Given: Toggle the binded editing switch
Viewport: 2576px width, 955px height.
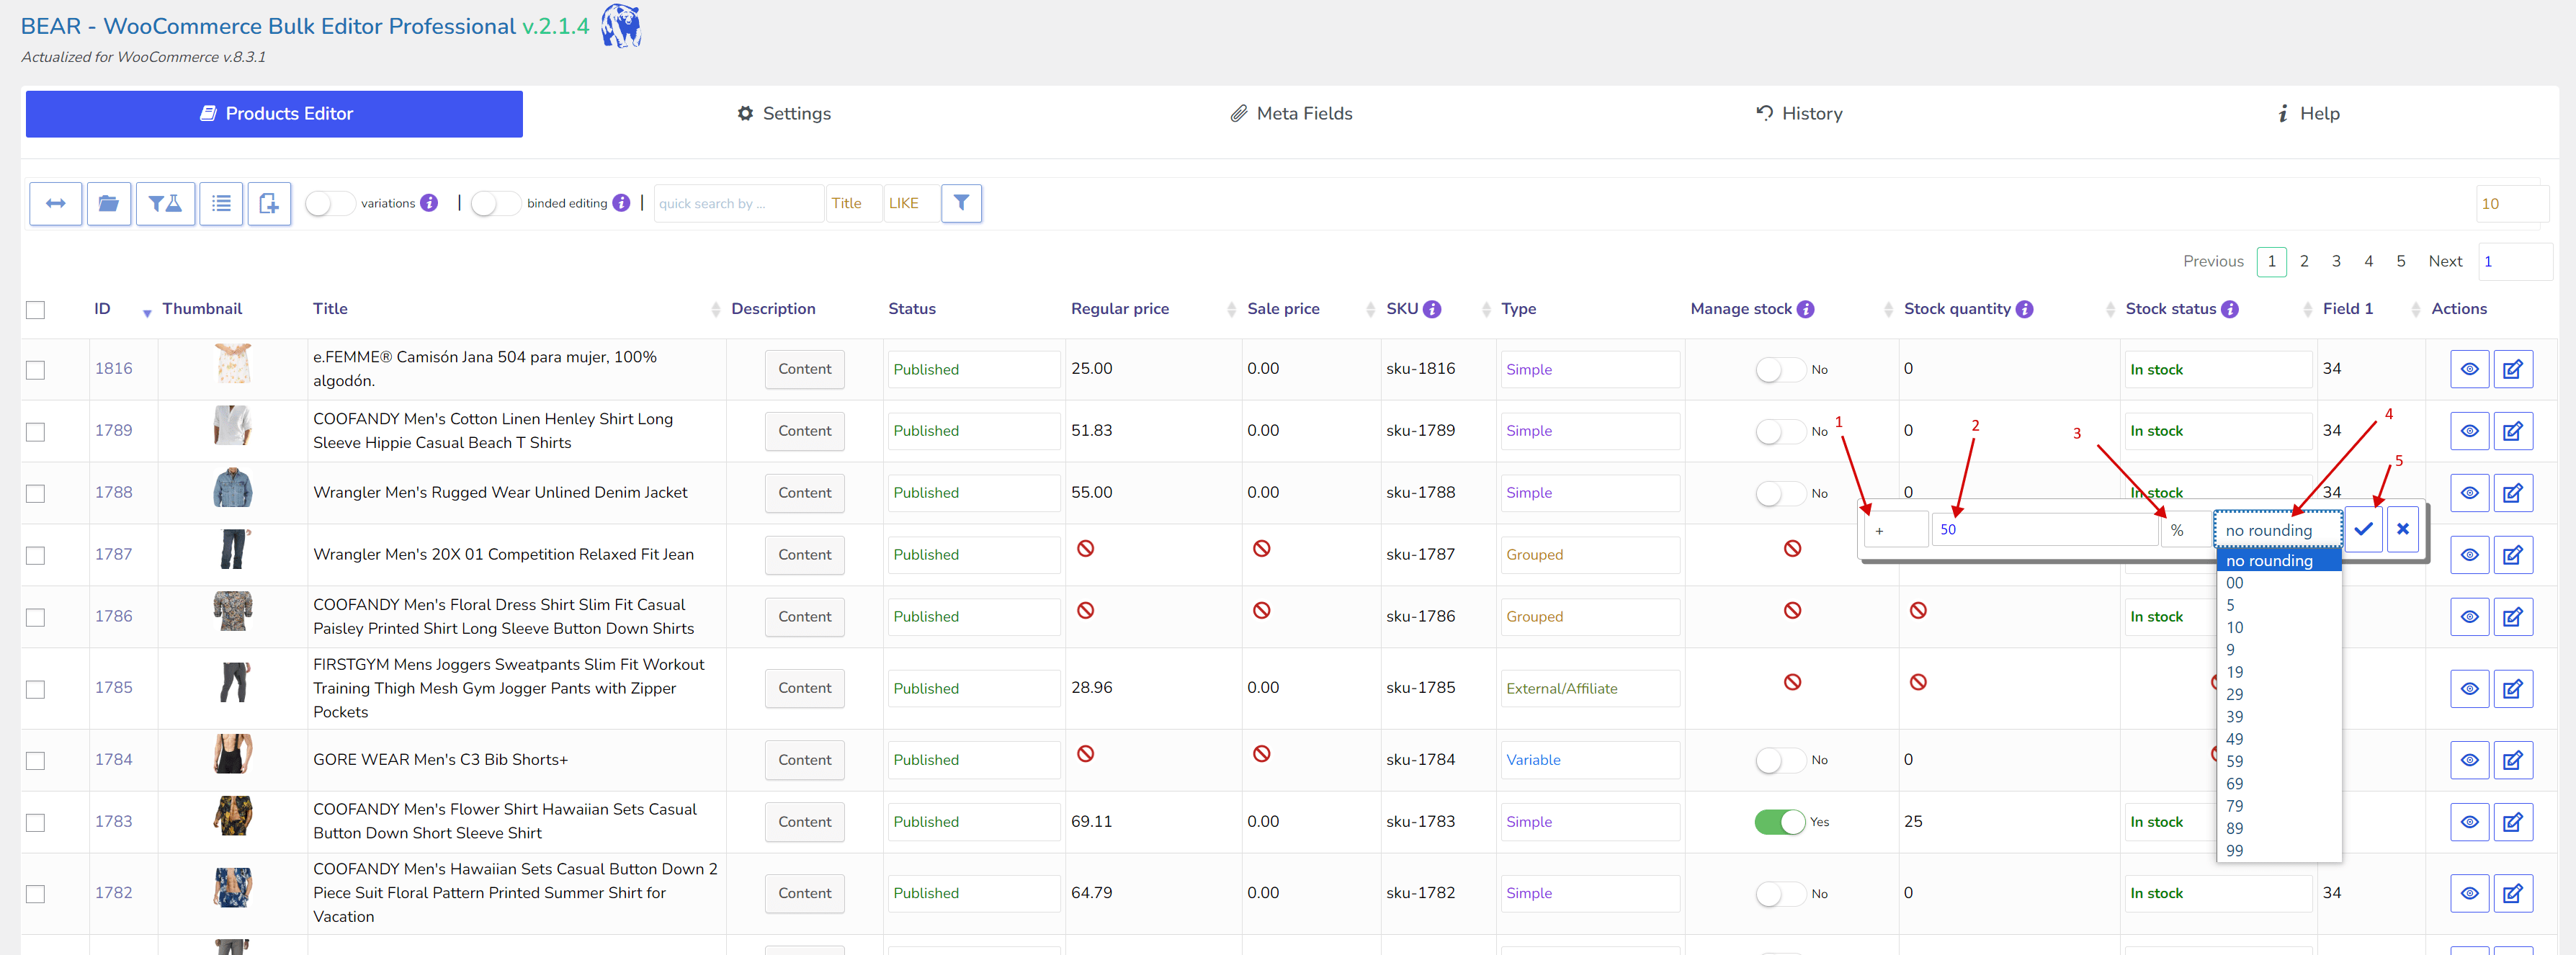Looking at the screenshot, I should 495,204.
